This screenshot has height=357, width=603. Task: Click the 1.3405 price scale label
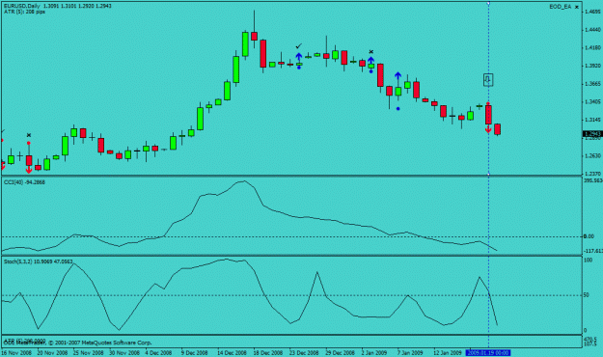click(592, 102)
